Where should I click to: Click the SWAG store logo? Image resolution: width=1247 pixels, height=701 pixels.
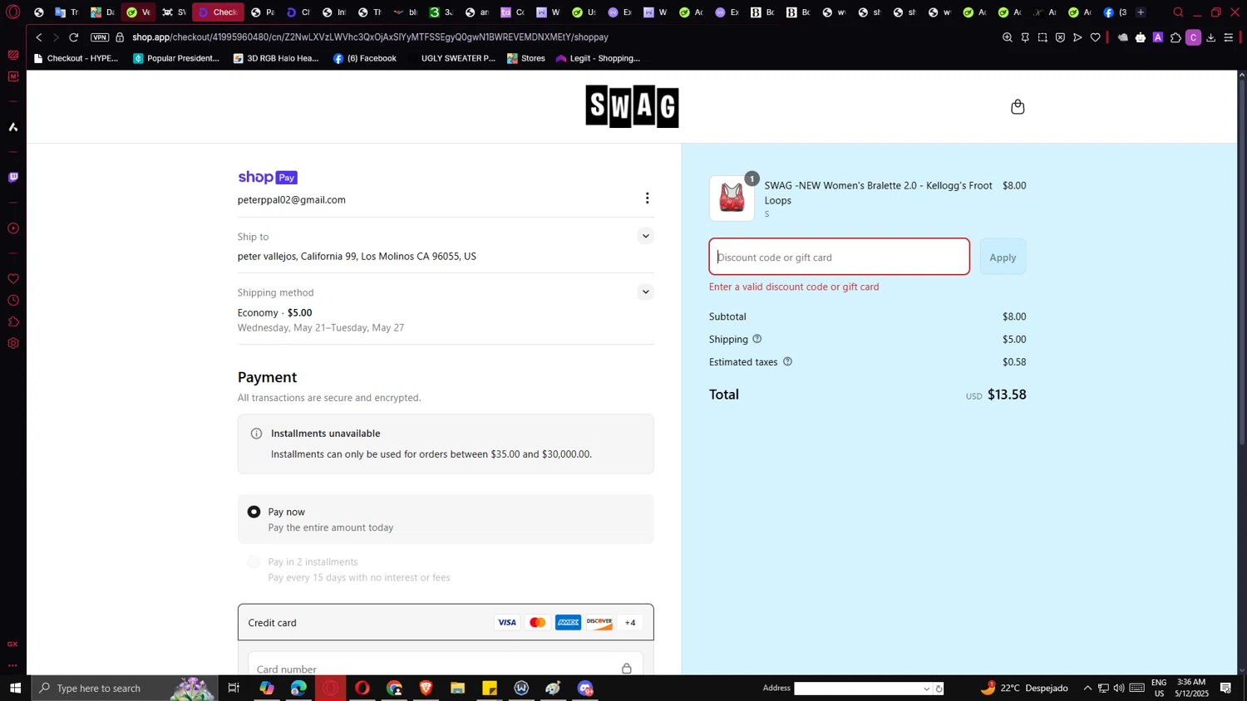[632, 106]
